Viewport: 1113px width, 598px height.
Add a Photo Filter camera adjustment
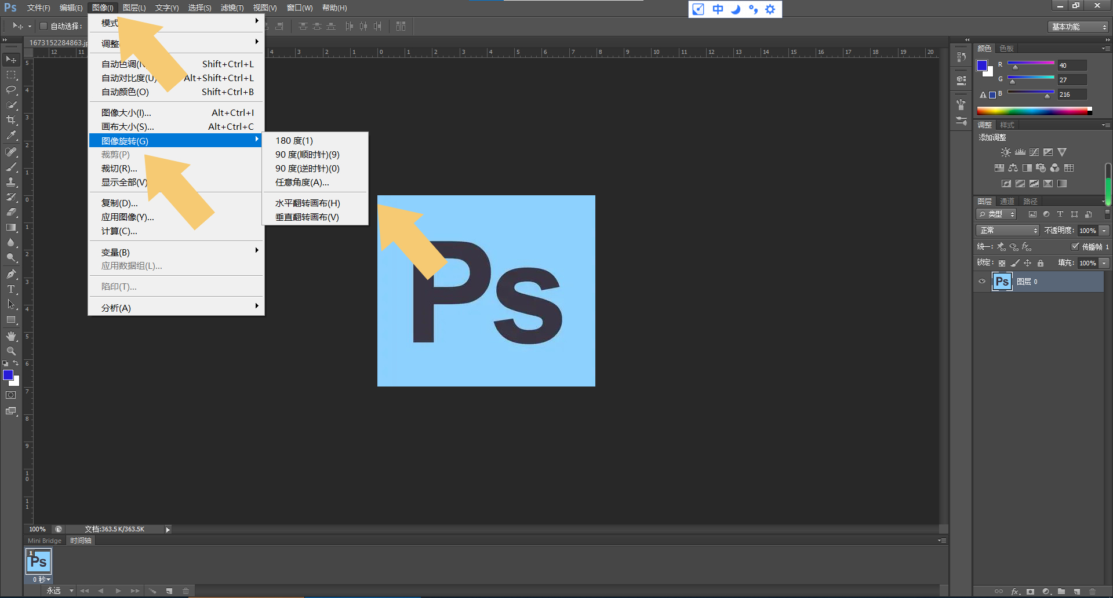pos(1041,168)
